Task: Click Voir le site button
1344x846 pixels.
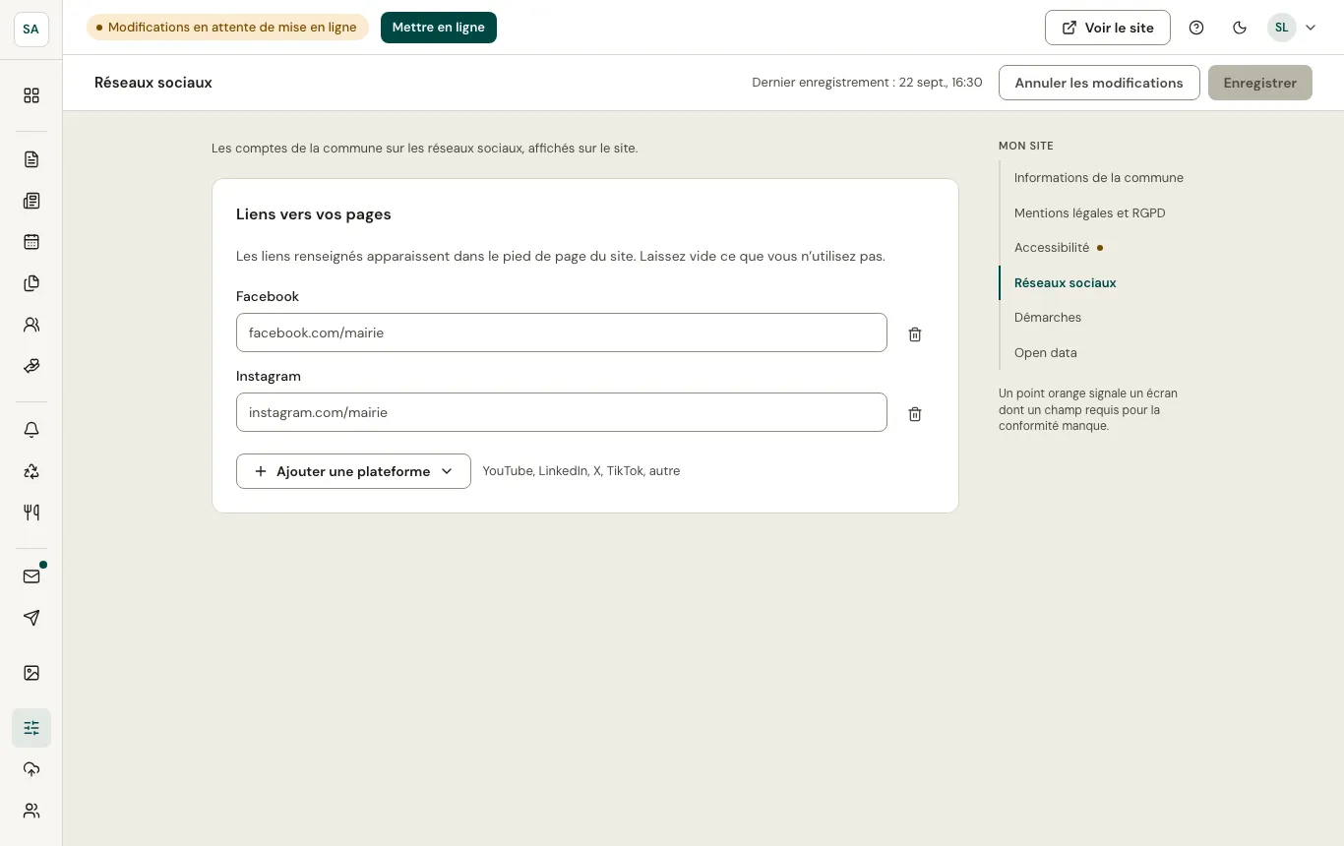Action: (1108, 28)
